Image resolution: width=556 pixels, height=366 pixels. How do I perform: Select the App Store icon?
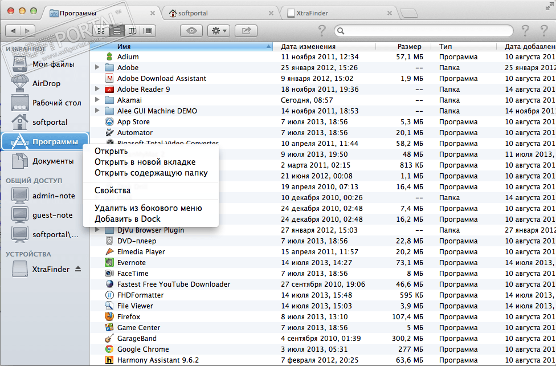[109, 122]
